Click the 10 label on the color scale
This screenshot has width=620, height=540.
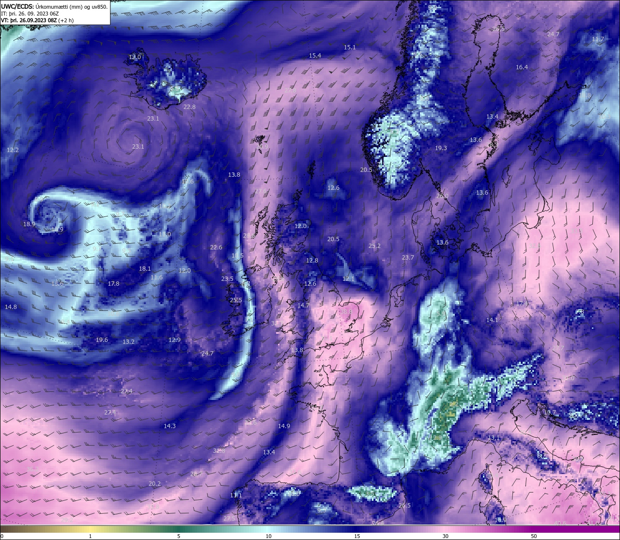pyautogui.click(x=268, y=536)
